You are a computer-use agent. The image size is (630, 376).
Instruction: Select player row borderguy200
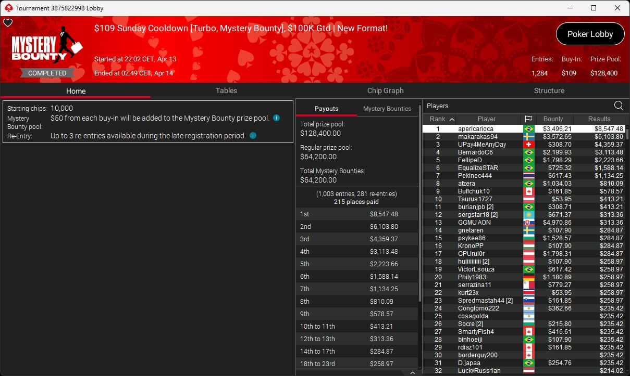pos(524,355)
